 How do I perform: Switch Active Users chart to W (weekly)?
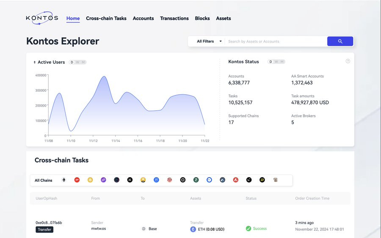click(77, 62)
